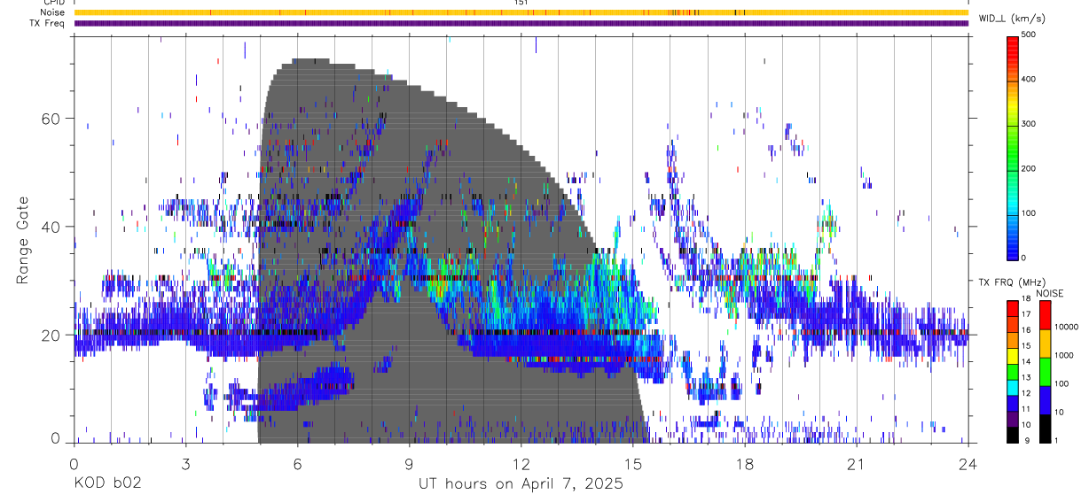Click the 400 tick on velocity width colorbar
The width and height of the screenshot is (1089, 502).
[x=1030, y=79]
